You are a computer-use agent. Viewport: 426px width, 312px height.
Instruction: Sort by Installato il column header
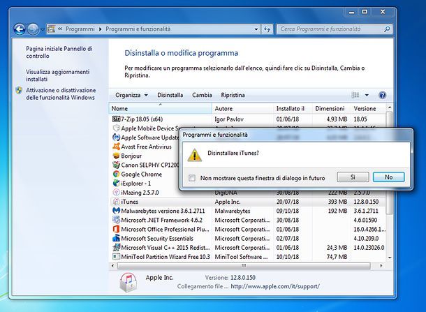pyautogui.click(x=293, y=108)
